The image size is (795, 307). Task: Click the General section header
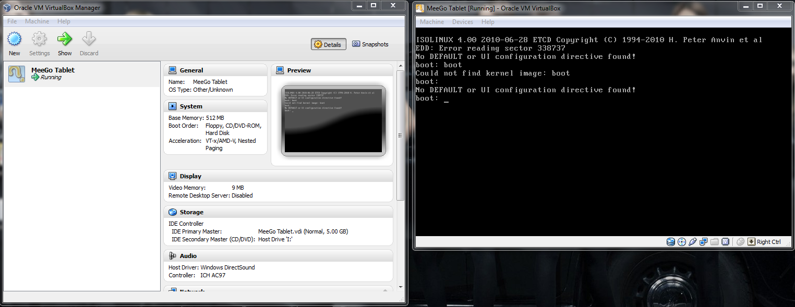pyautogui.click(x=215, y=70)
